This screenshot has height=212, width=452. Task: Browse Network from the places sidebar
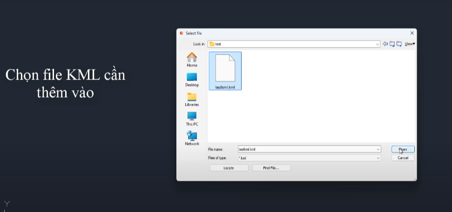click(192, 138)
